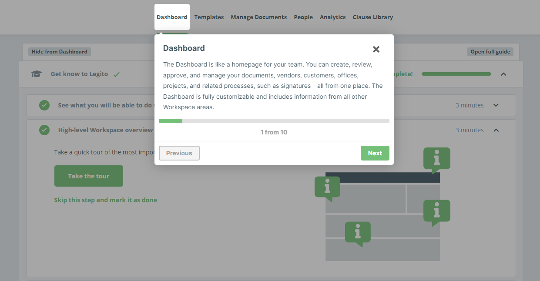Collapse the Get know to Legito section

[x=503, y=74]
